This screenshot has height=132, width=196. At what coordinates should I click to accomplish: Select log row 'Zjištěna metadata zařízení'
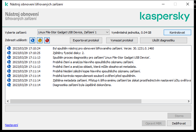pos(98,80)
